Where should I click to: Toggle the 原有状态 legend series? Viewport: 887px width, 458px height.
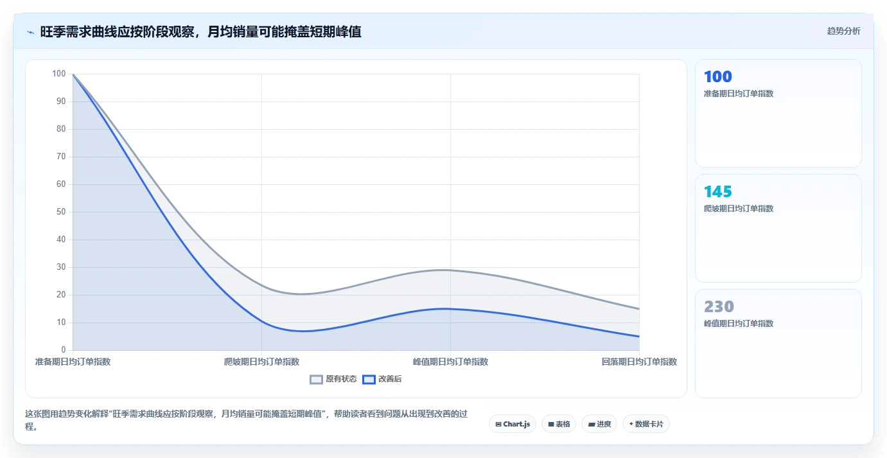[x=333, y=379]
